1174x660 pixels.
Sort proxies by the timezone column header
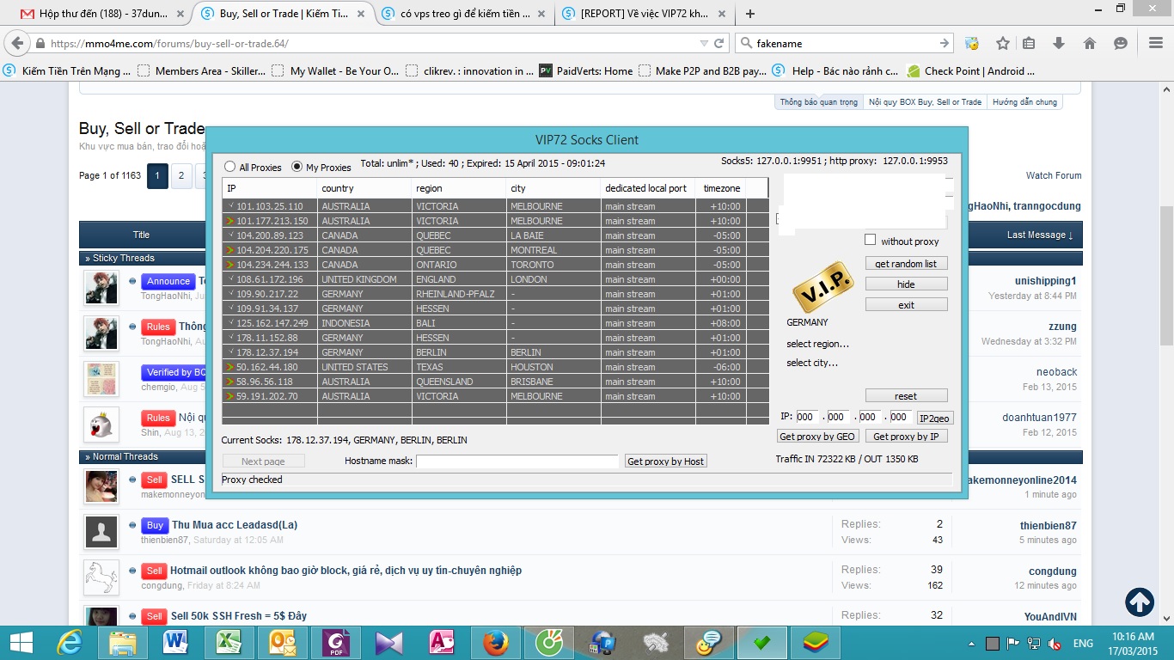(x=721, y=188)
